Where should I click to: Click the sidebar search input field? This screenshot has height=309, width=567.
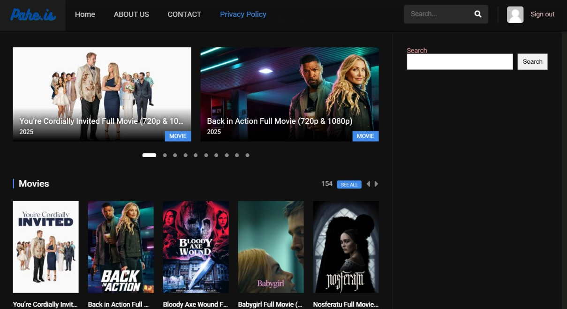click(460, 61)
